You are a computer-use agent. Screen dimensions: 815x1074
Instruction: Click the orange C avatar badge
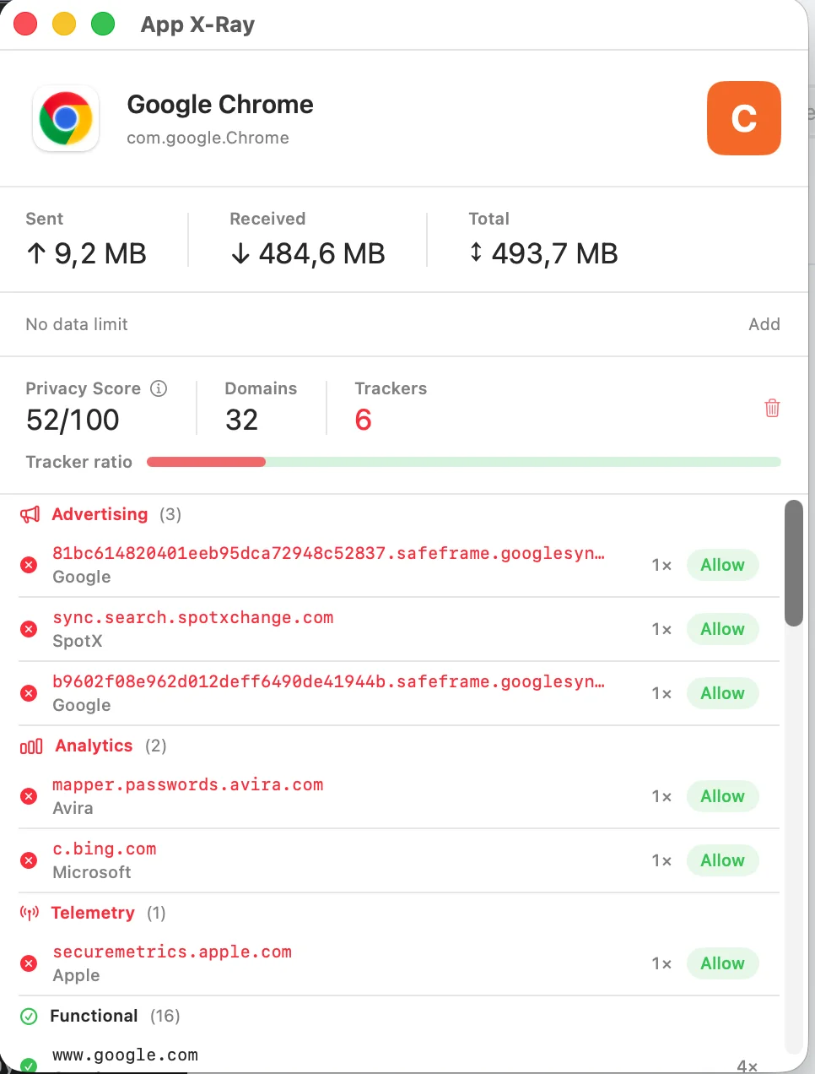[x=743, y=118]
